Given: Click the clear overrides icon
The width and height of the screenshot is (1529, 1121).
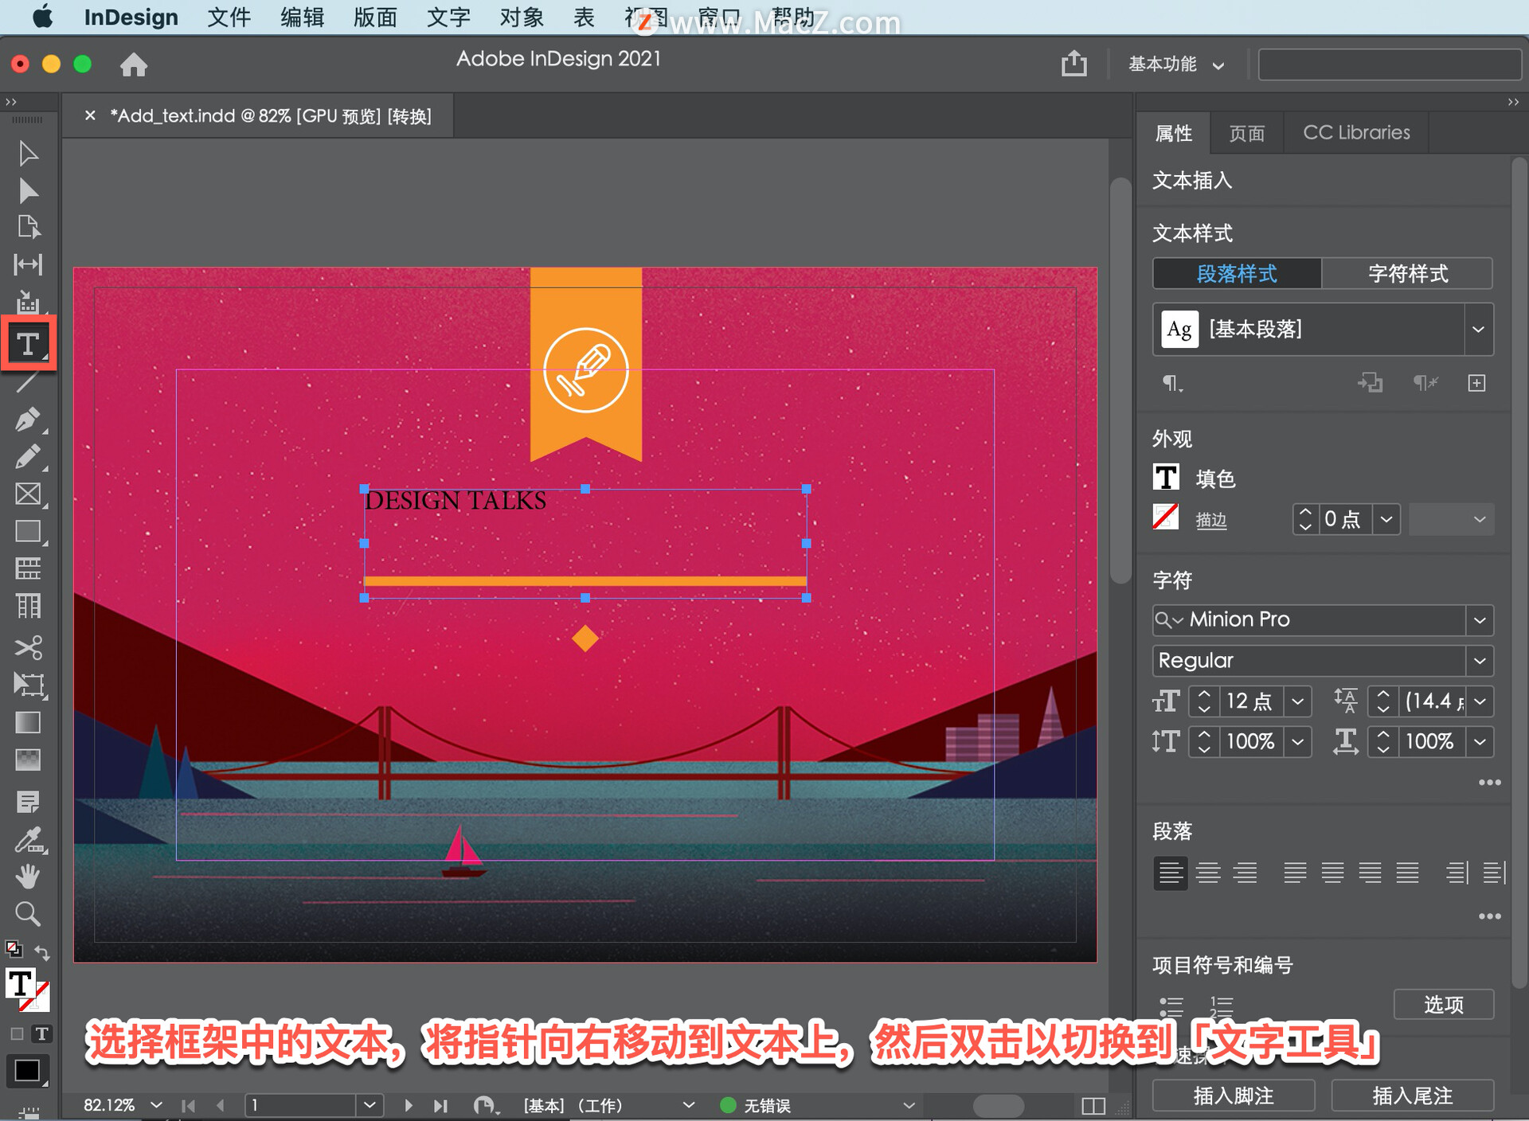Looking at the screenshot, I should (x=1425, y=384).
